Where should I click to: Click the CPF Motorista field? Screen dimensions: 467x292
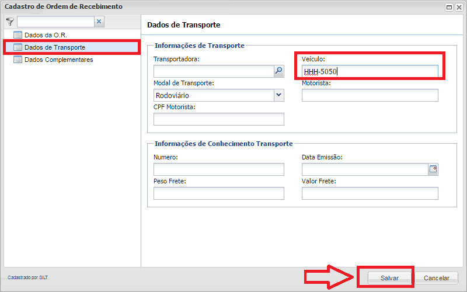pos(218,119)
